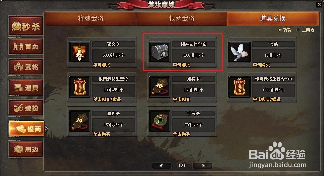This screenshot has height=176, width=324.
Task: Select the 功能 radio button
Action: [x=279, y=30]
